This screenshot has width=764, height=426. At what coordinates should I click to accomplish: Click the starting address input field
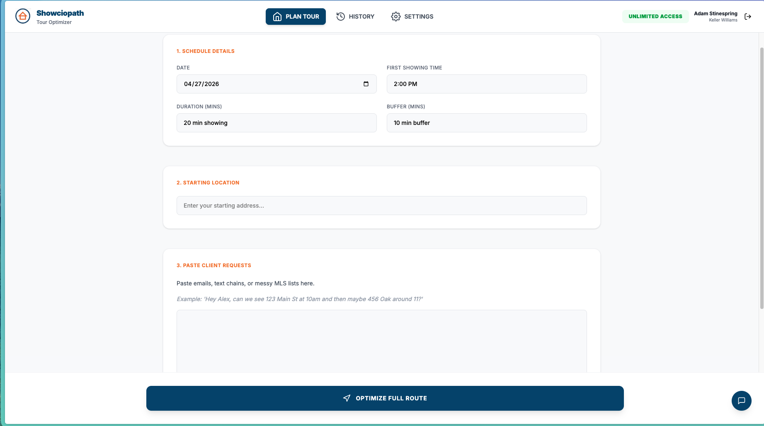382,206
